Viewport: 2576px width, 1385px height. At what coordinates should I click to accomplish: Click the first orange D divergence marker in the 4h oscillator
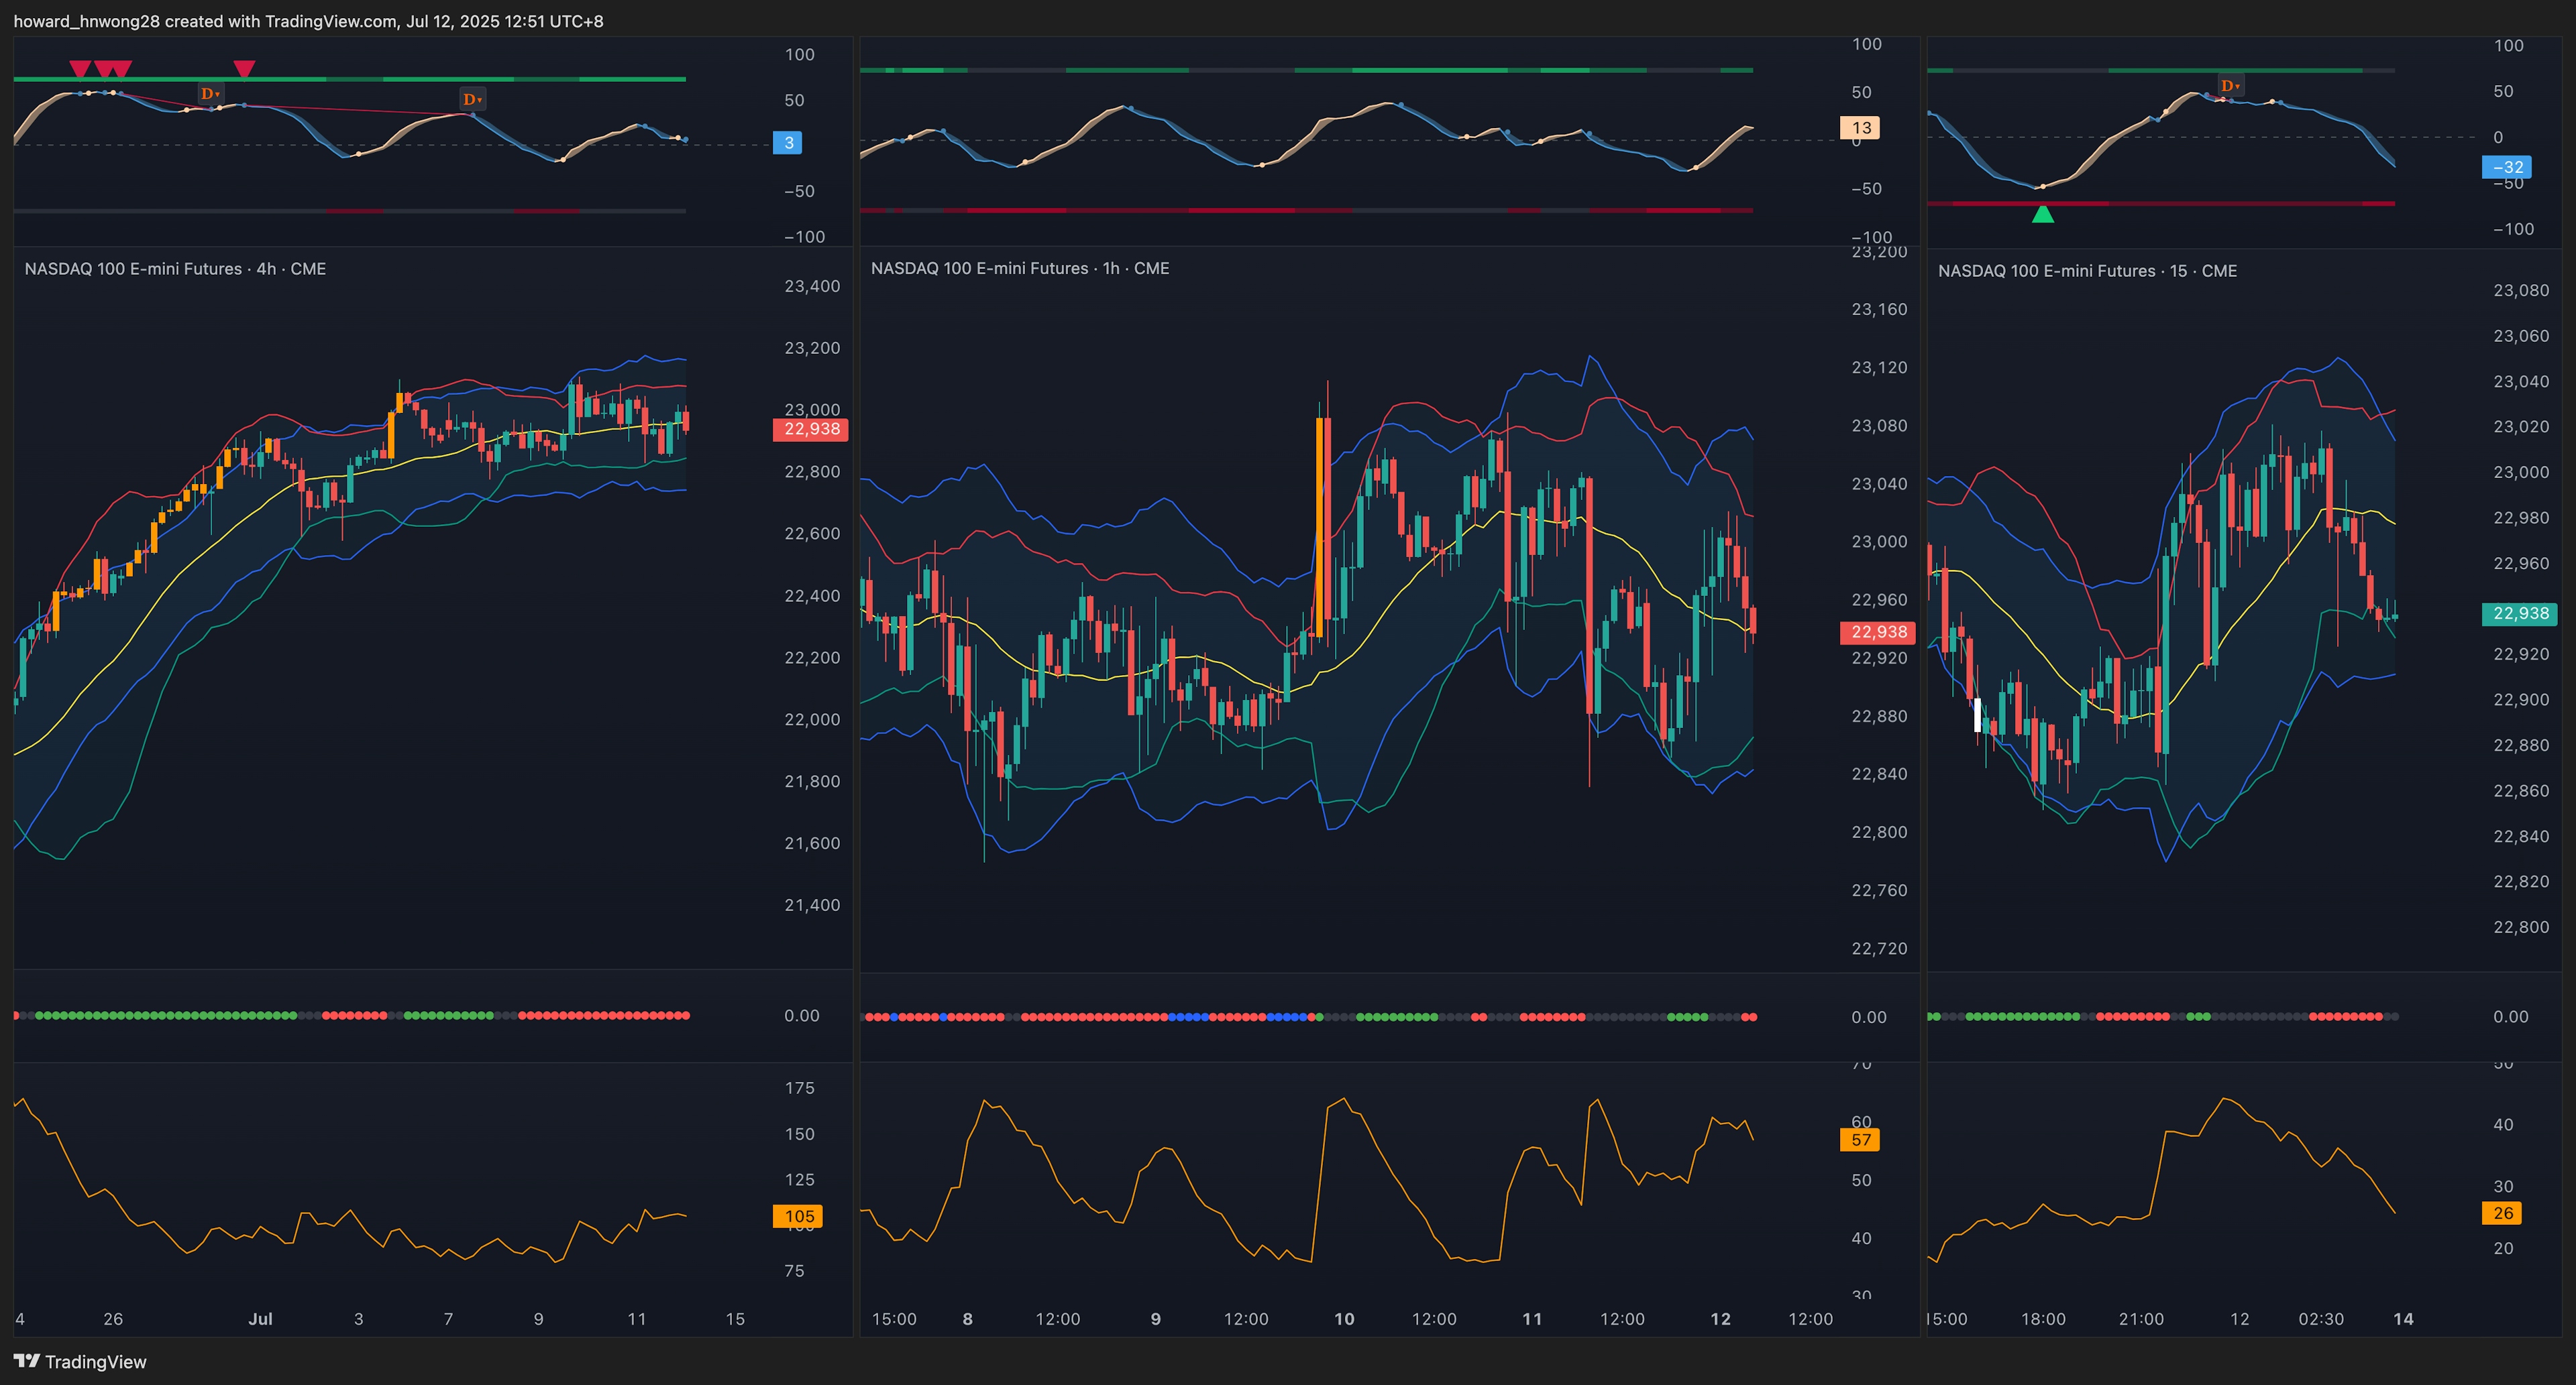point(210,94)
